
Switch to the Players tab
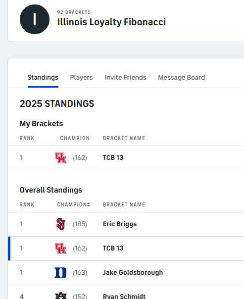(81, 77)
